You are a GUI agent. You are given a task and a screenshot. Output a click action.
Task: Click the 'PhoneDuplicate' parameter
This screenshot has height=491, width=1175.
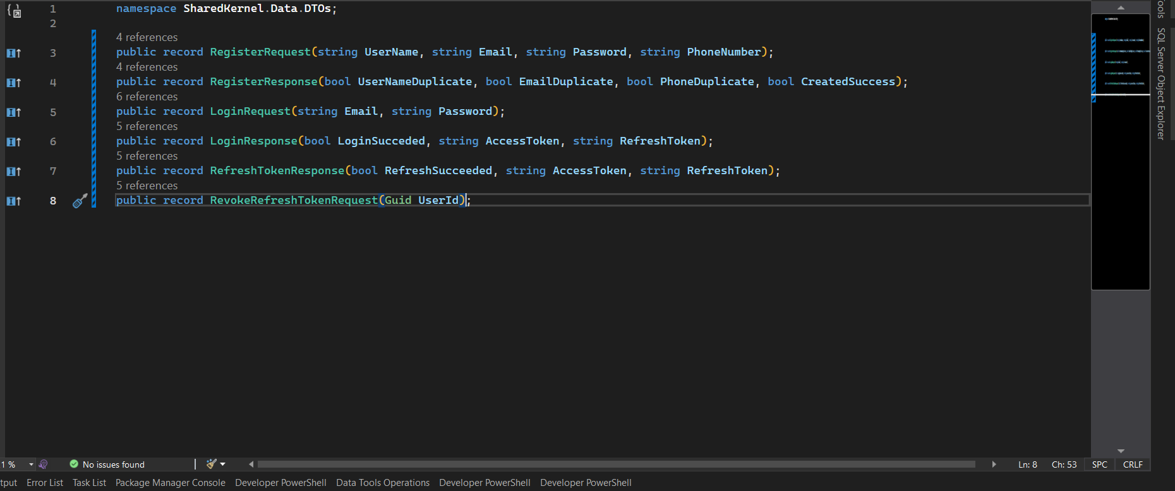(707, 82)
